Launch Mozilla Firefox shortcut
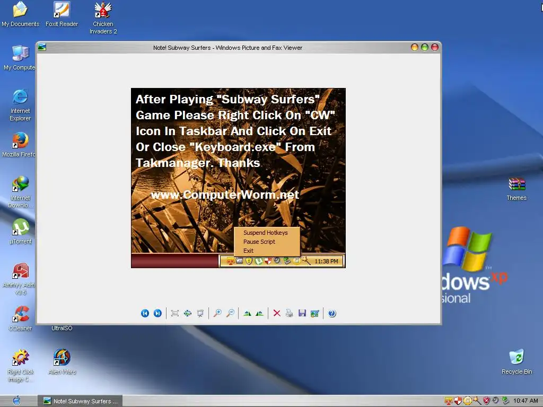This screenshot has height=407, width=543. 19,145
